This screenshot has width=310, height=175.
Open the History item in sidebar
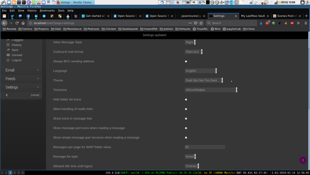pyautogui.click(x=16, y=45)
